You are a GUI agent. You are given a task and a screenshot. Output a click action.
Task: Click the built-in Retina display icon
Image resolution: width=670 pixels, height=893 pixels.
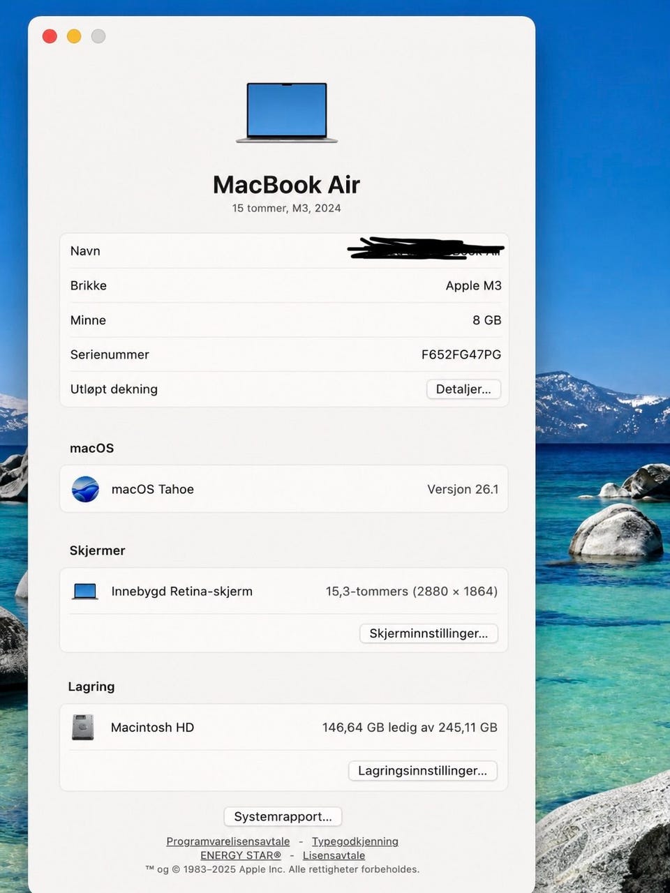point(85,592)
